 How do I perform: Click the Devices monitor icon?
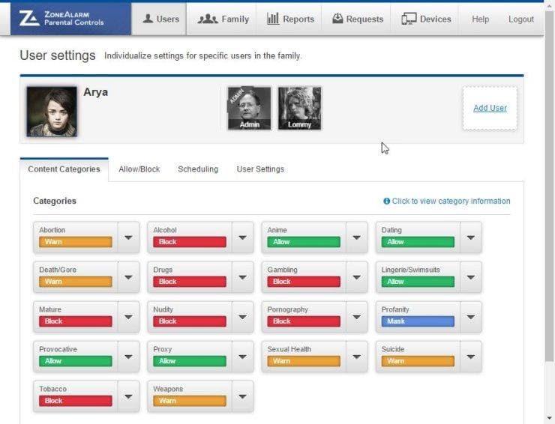pyautogui.click(x=409, y=19)
